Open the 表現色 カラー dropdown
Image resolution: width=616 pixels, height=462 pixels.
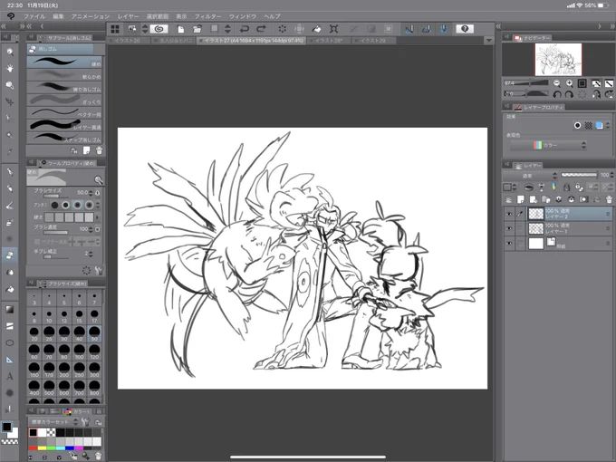point(548,145)
